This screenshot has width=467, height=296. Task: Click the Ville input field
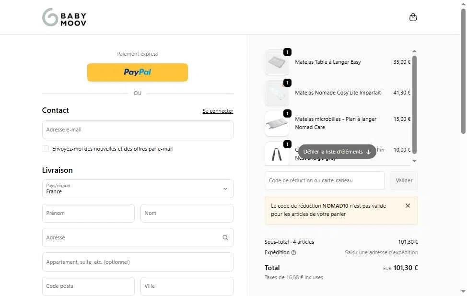[x=187, y=286]
